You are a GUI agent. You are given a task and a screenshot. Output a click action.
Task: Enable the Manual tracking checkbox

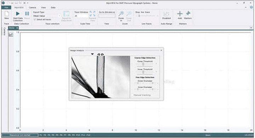pos(132,95)
